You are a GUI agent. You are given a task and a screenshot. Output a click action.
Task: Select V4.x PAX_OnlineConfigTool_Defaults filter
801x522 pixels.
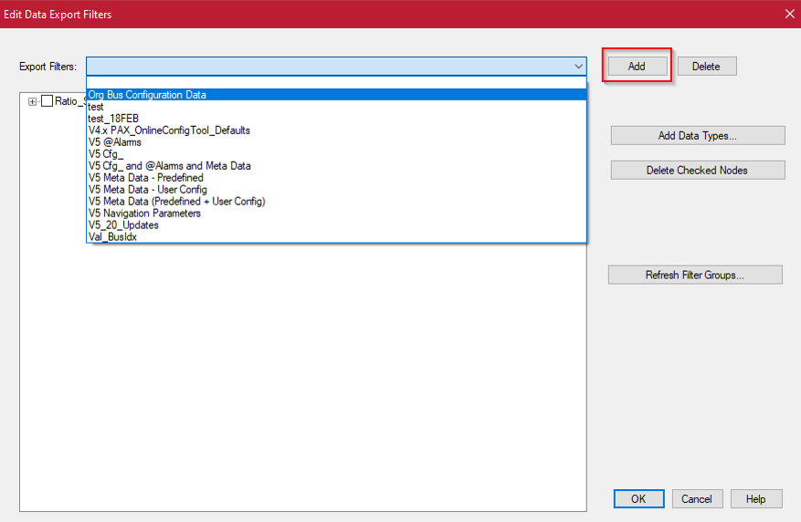click(x=337, y=130)
